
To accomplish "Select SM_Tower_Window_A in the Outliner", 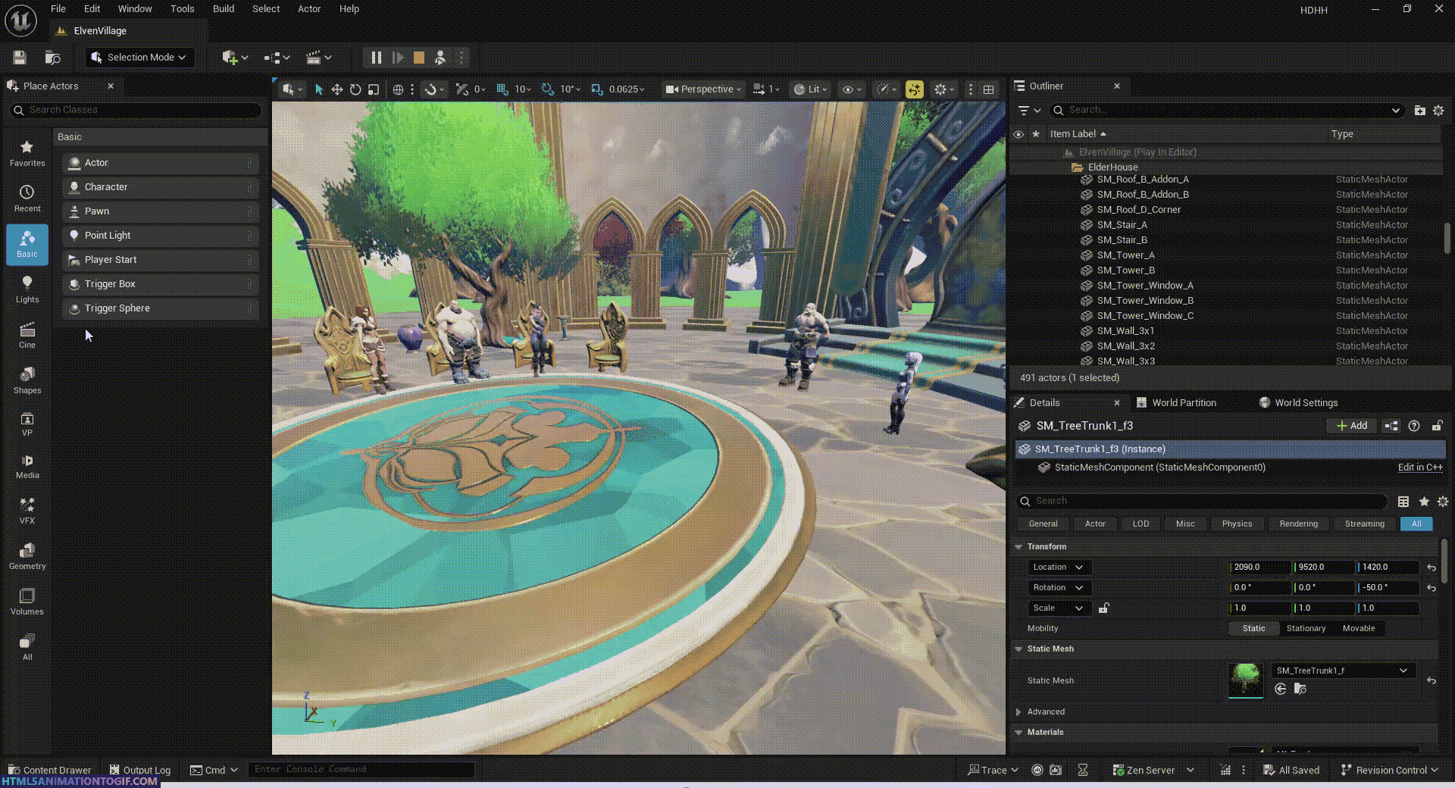I will pyautogui.click(x=1144, y=286).
